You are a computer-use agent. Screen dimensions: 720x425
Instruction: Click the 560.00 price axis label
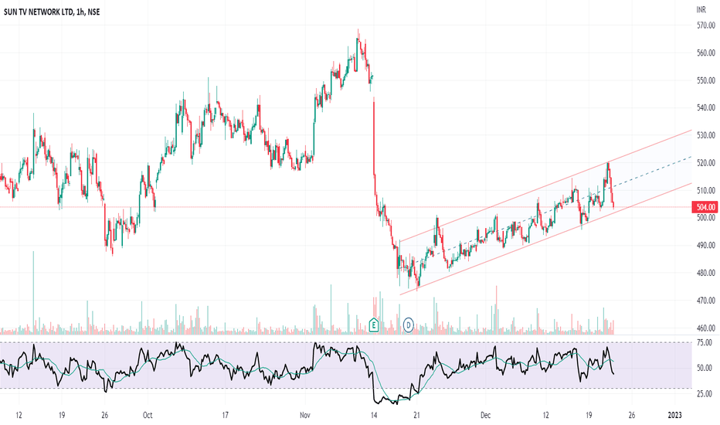click(706, 53)
